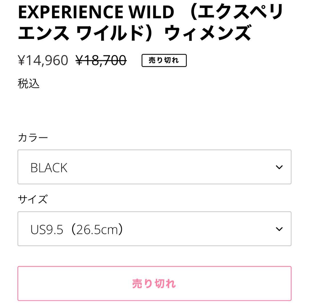The image size is (309, 306).
Task: Click the BLACK text in color selector
Action: pyautogui.click(x=49, y=168)
